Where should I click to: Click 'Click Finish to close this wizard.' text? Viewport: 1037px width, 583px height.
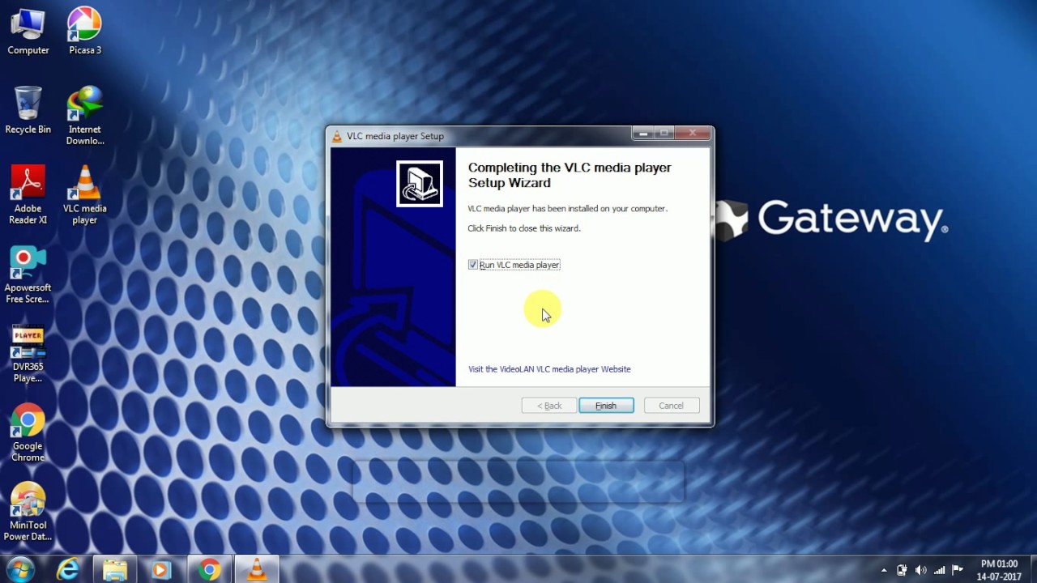[x=524, y=228]
